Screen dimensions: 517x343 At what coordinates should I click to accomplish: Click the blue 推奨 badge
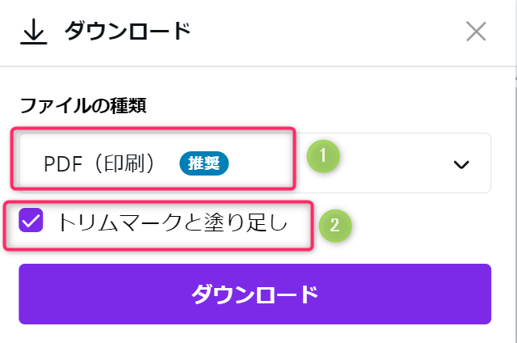click(204, 163)
